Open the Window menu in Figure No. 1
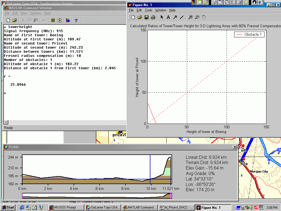Screen dimensions: 281x211 tap(161, 10)
